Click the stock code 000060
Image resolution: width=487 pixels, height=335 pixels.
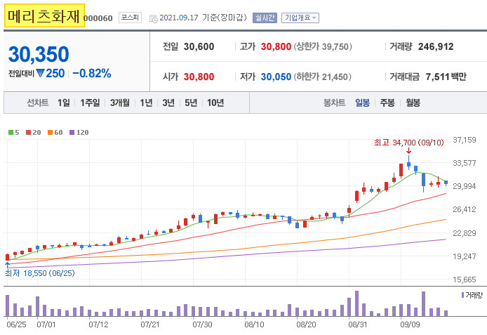98,18
